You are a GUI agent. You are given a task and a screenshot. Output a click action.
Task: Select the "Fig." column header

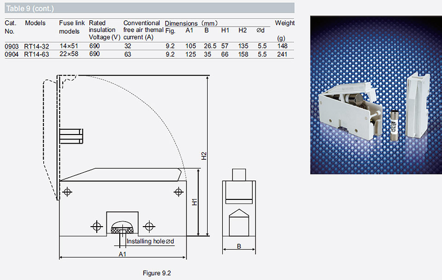pyautogui.click(x=170, y=31)
